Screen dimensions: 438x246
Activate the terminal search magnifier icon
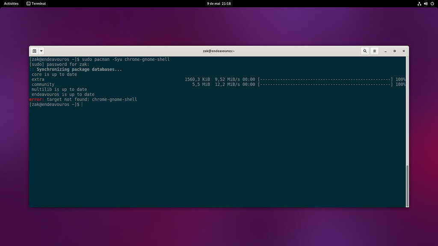pos(365,51)
